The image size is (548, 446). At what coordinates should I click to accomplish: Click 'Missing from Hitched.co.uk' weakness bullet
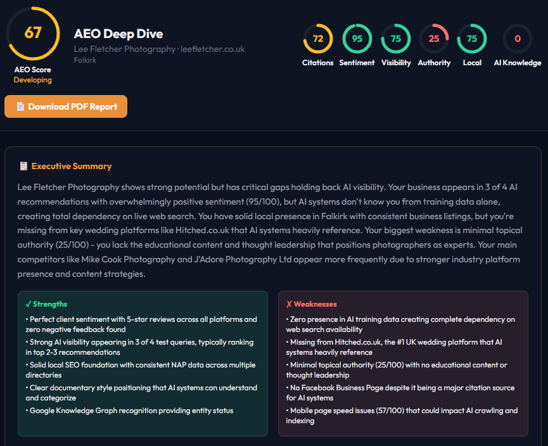coord(394,347)
